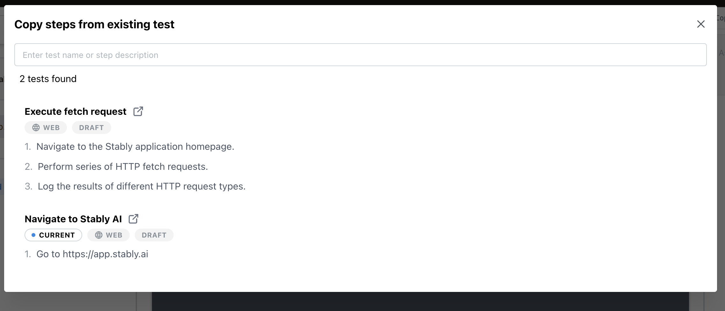
Task: Select the Navigate to Stably AI title
Action: pyautogui.click(x=73, y=219)
